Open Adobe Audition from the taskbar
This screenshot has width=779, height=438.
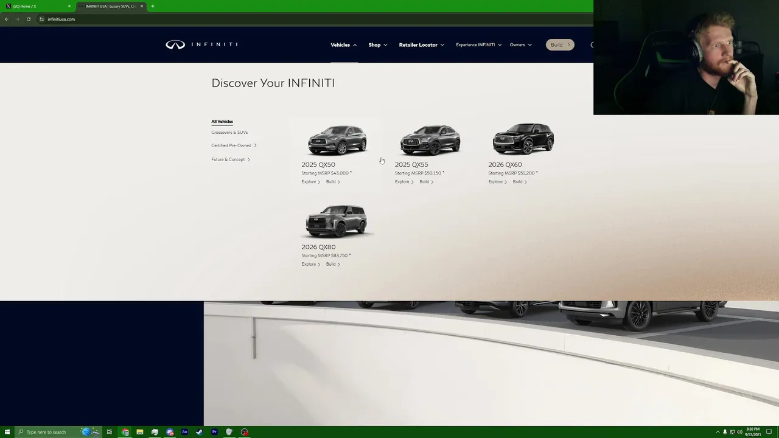[x=184, y=432]
